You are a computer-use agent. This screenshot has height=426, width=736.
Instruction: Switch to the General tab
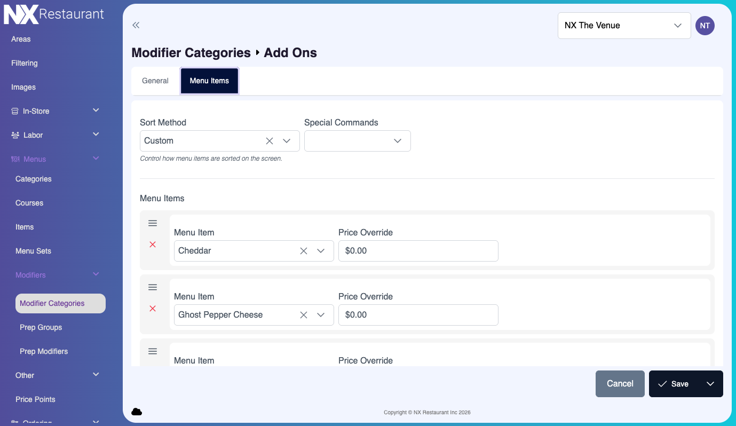[155, 81]
